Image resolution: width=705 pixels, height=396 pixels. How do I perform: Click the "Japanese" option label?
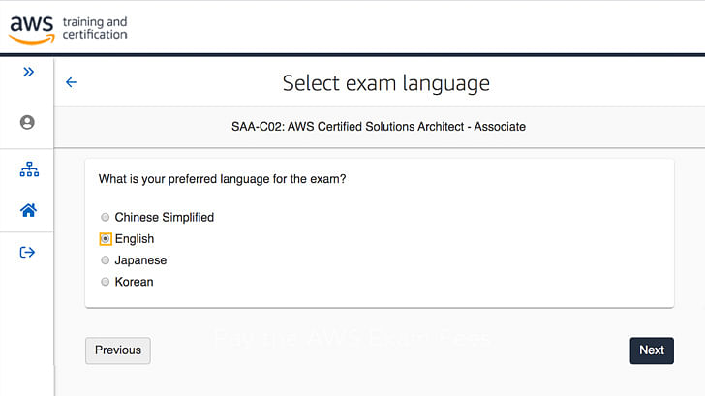tap(140, 260)
